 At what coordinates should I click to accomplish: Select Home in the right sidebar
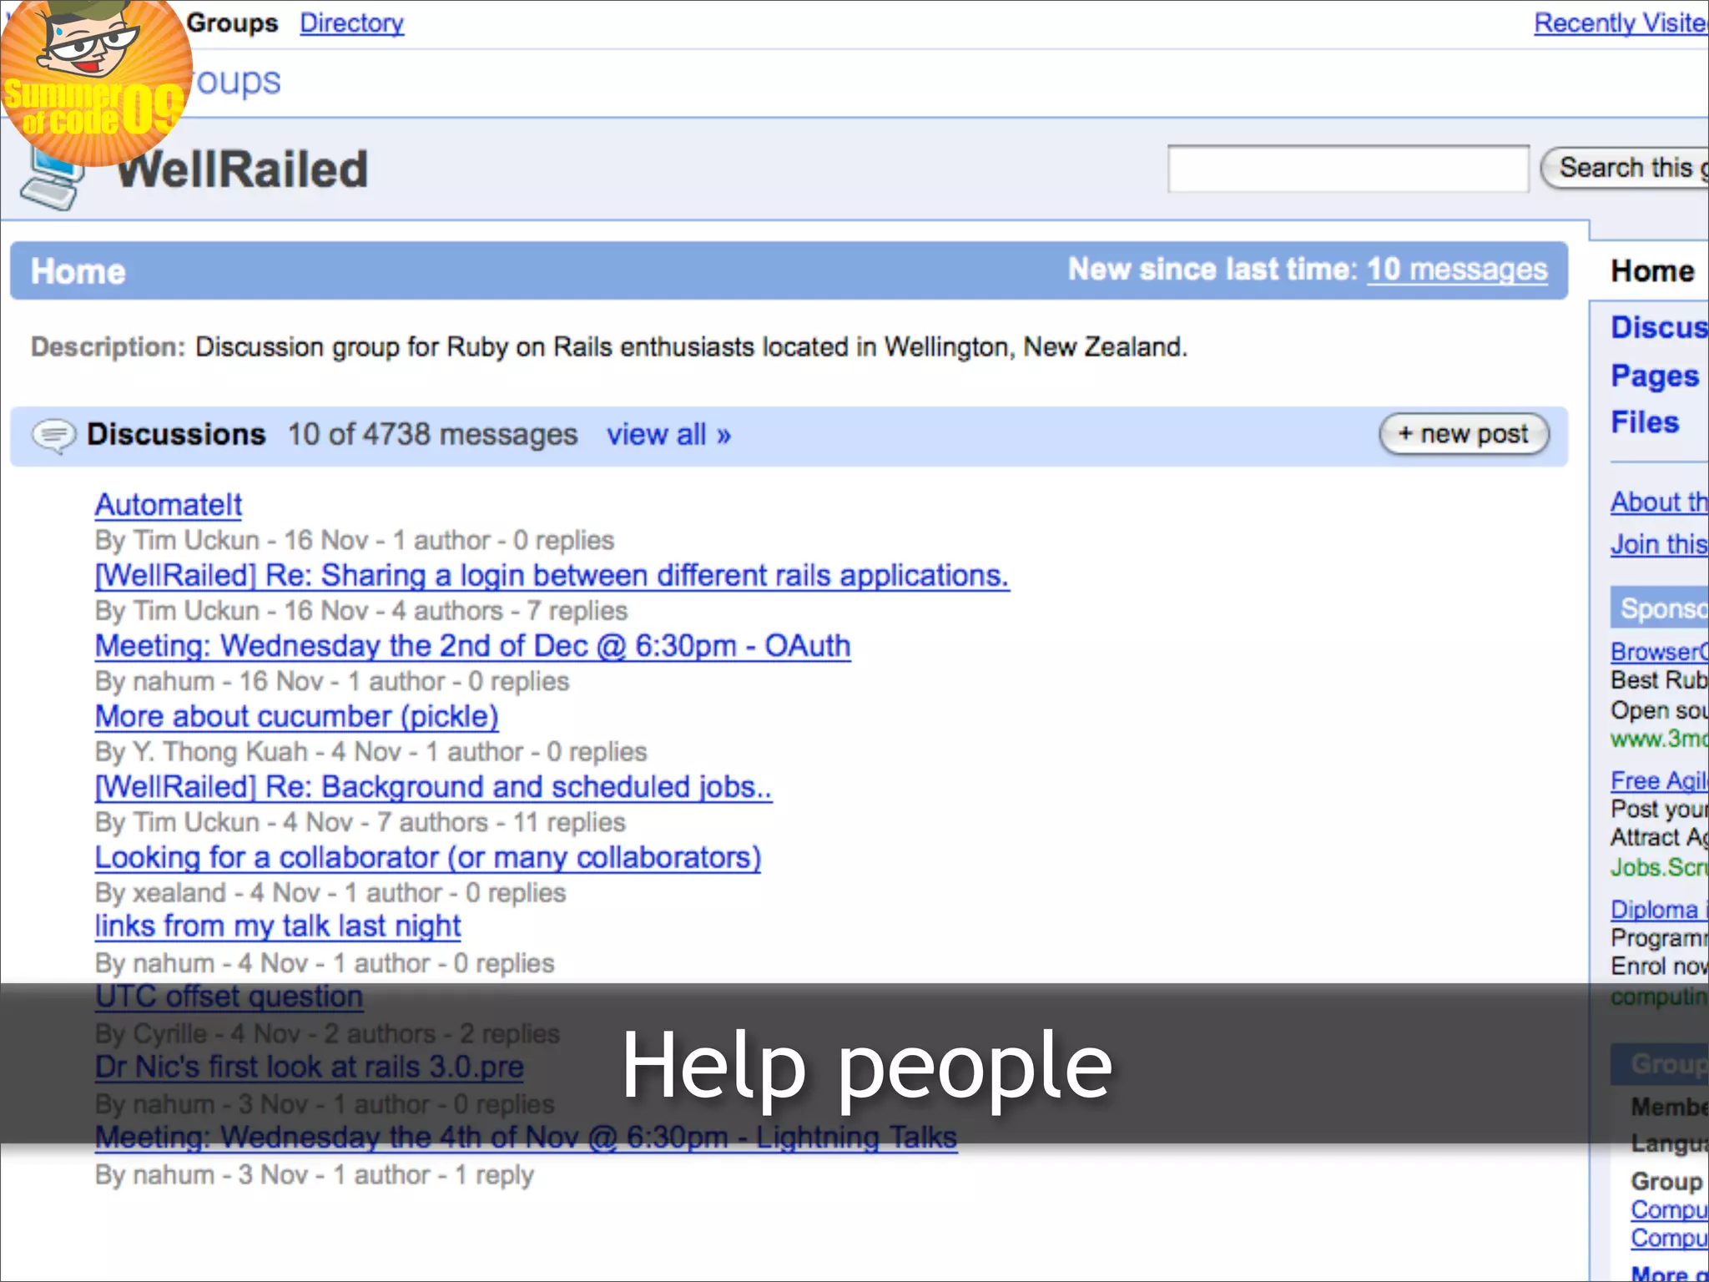1652,271
